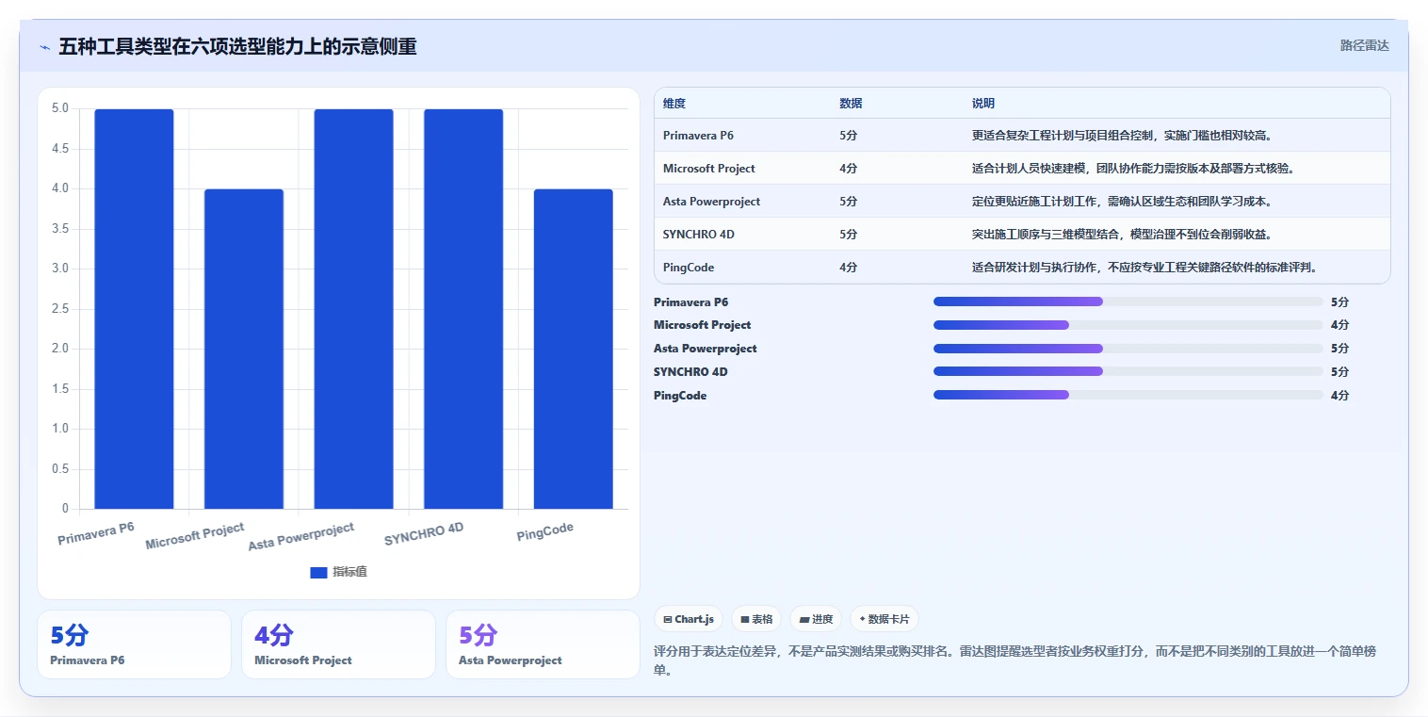Click the PingCode bar in chart

coord(574,349)
